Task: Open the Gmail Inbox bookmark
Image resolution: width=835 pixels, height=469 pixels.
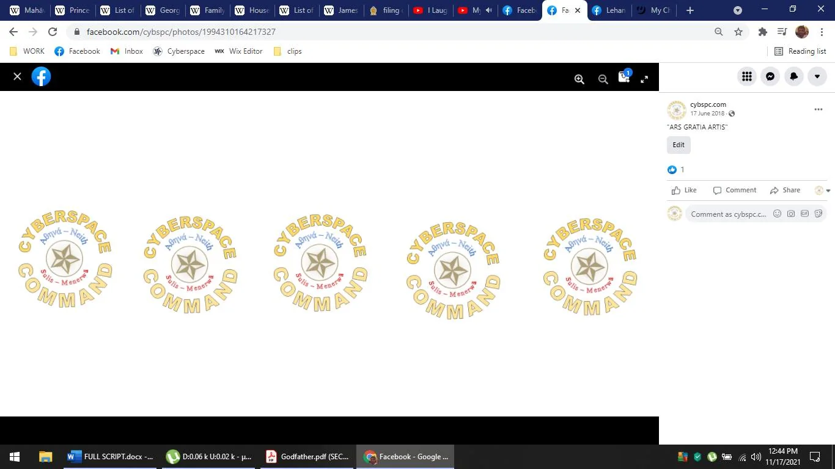Action: 127,51
